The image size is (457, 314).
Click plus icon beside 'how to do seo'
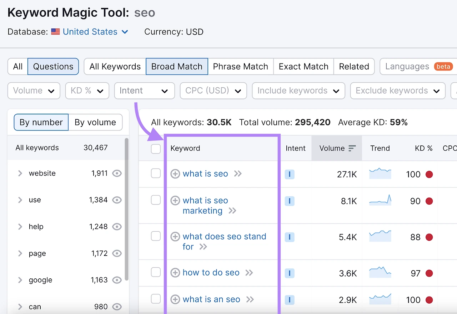175,273
